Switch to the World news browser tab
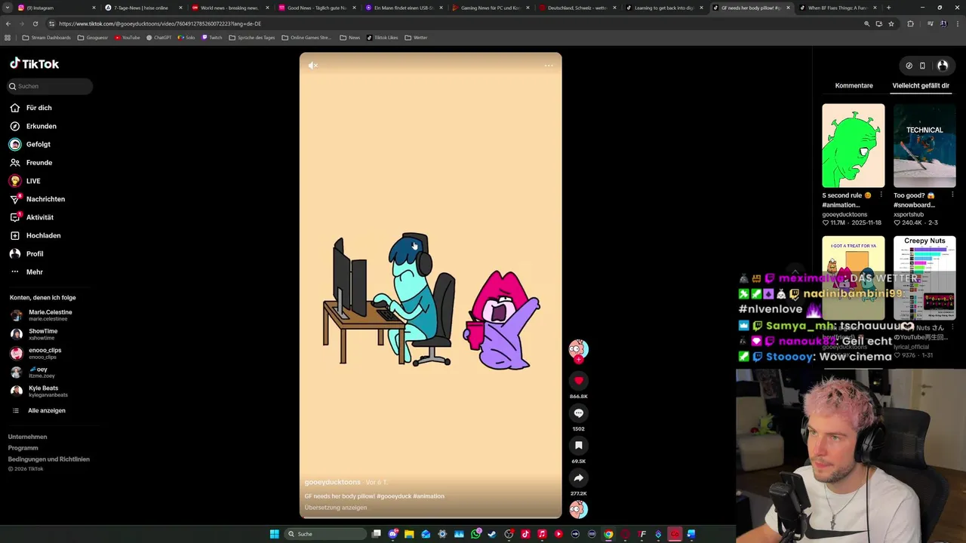966x543 pixels. click(x=229, y=8)
